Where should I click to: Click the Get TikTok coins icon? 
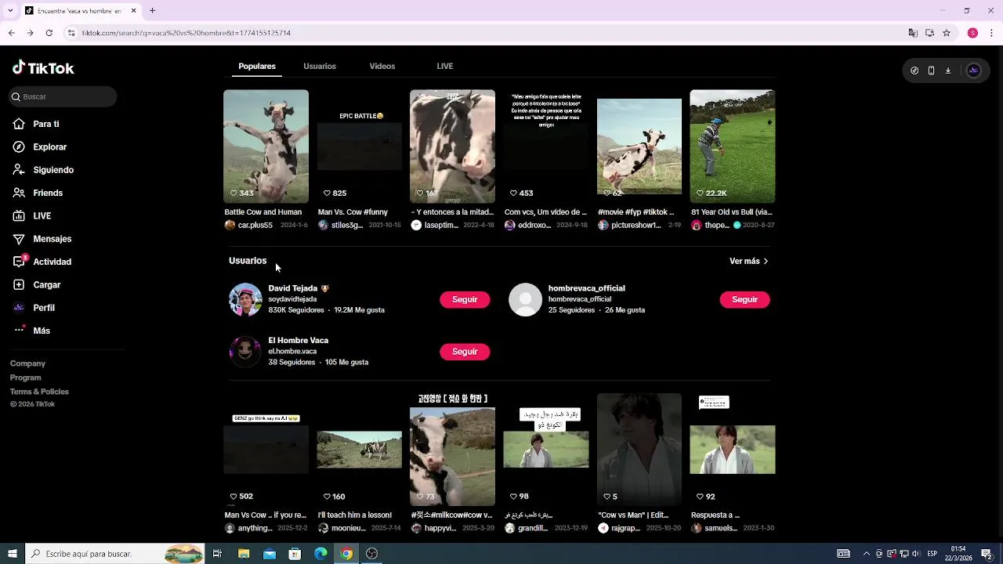(914, 70)
